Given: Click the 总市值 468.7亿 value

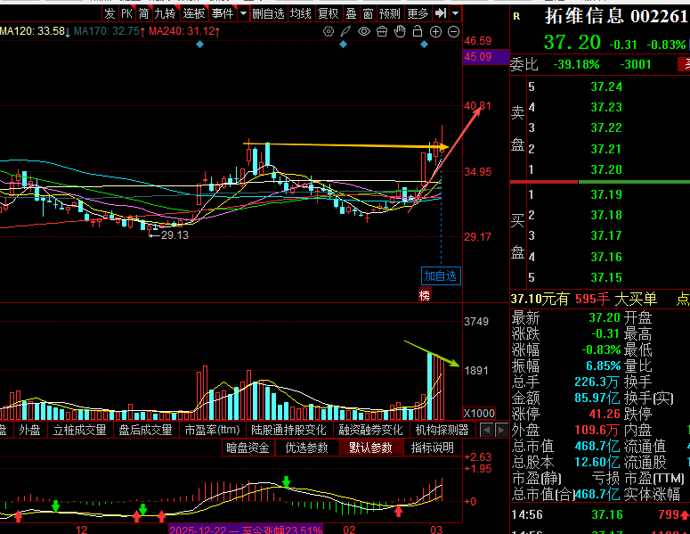Looking at the screenshot, I should click(597, 446).
